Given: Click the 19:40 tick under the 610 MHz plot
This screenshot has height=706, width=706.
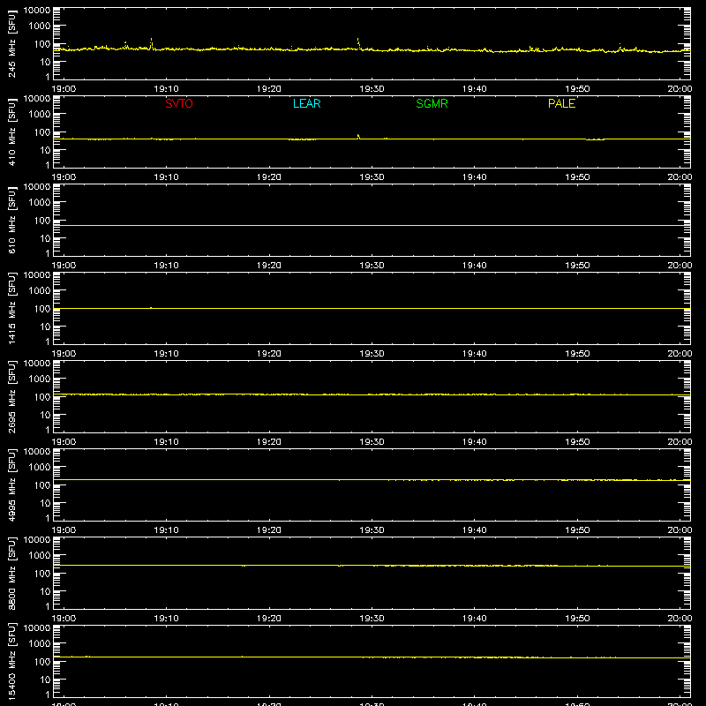Looking at the screenshot, I should (x=475, y=266).
